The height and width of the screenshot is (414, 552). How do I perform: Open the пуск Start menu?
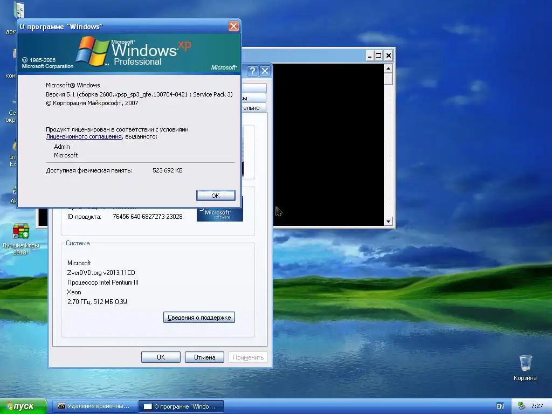(23, 406)
